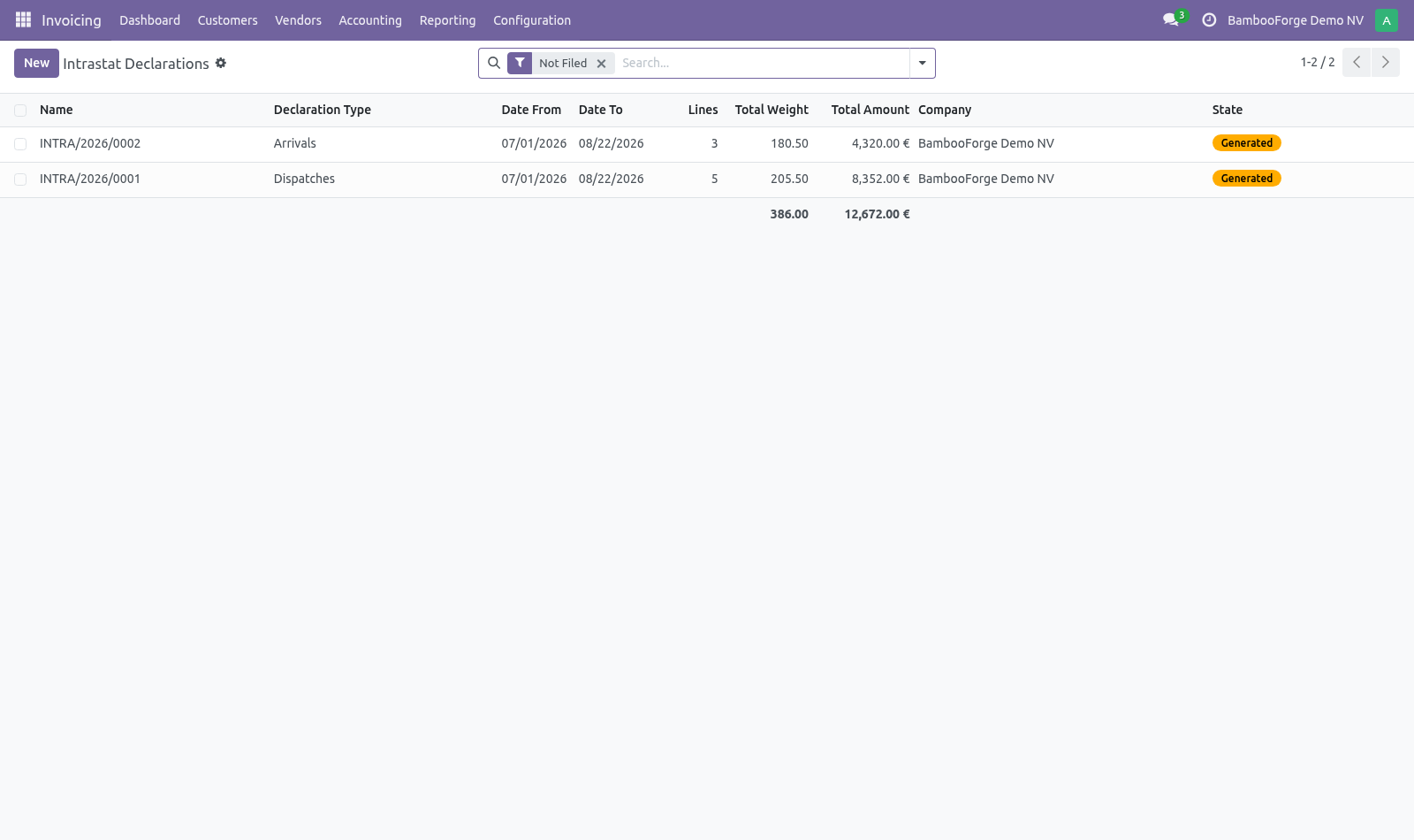Click the 180.50 total weight cell
This screenshot has width=1414, height=840.
point(789,143)
